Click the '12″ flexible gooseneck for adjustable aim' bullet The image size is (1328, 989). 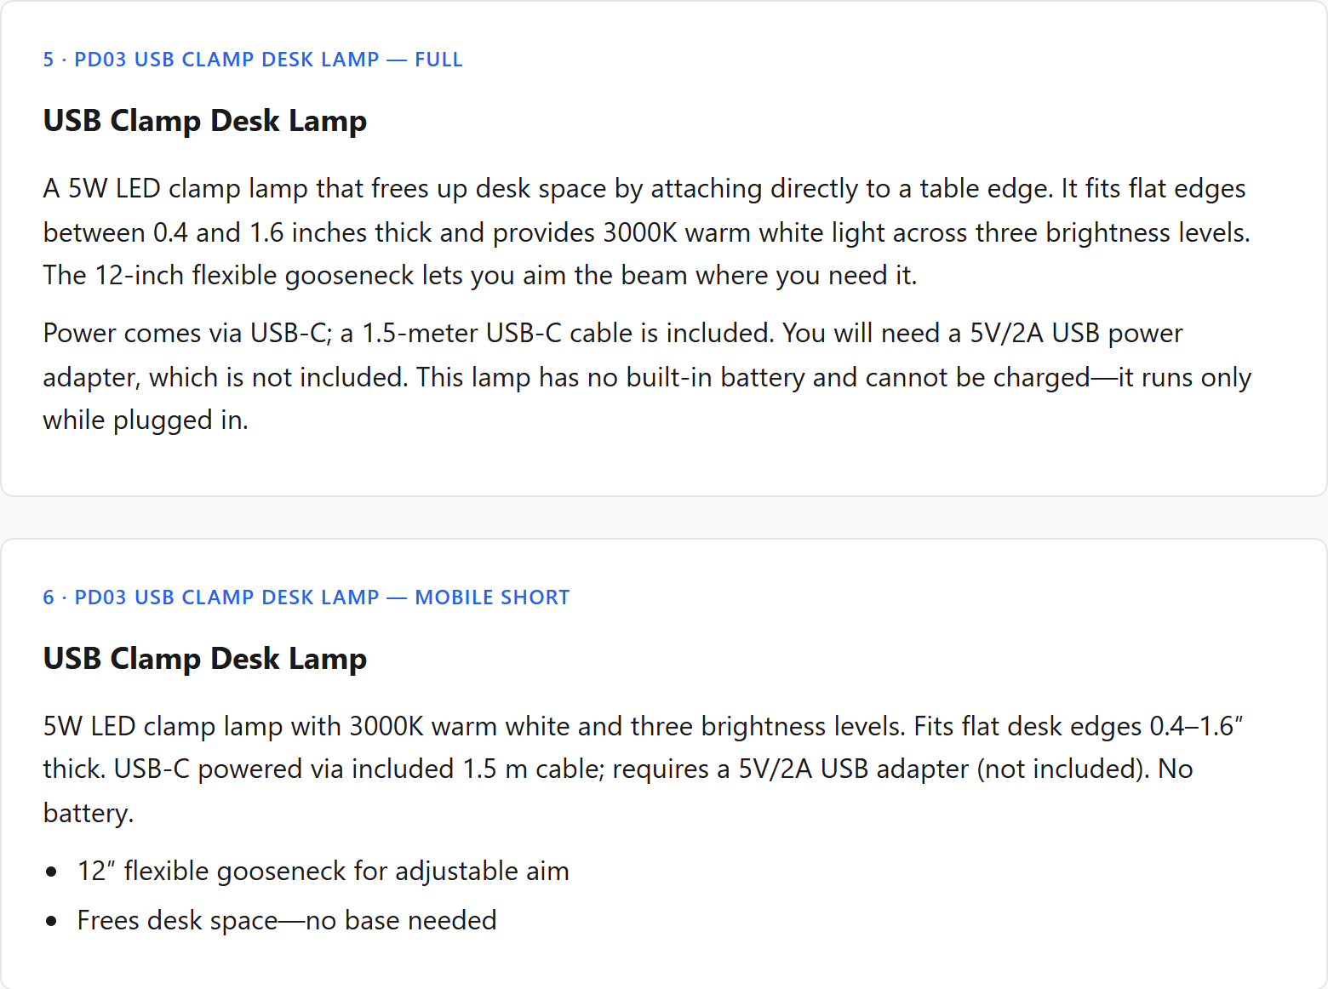pyautogui.click(x=323, y=872)
